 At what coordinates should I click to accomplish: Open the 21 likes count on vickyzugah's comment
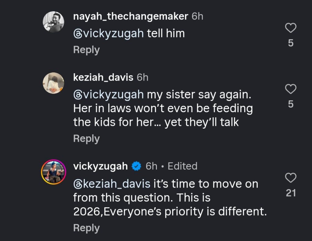pyautogui.click(x=291, y=193)
